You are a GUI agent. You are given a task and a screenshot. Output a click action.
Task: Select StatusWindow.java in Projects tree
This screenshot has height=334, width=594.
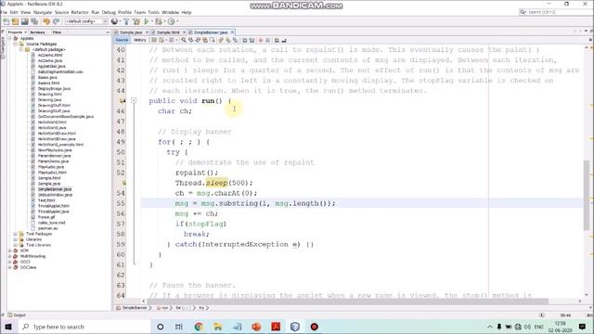point(56,195)
